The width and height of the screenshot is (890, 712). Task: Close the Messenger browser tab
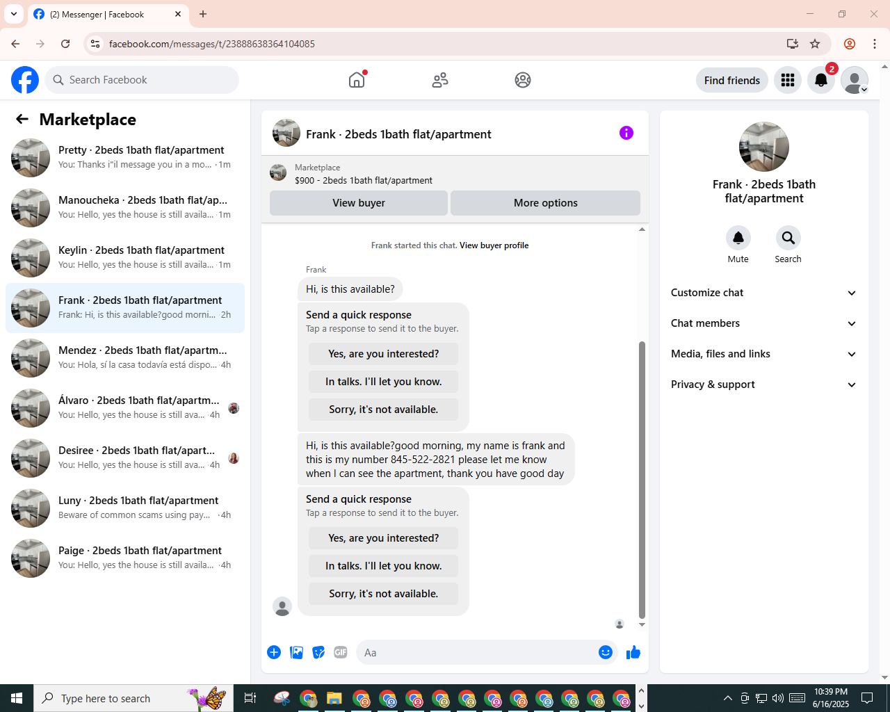click(x=178, y=14)
